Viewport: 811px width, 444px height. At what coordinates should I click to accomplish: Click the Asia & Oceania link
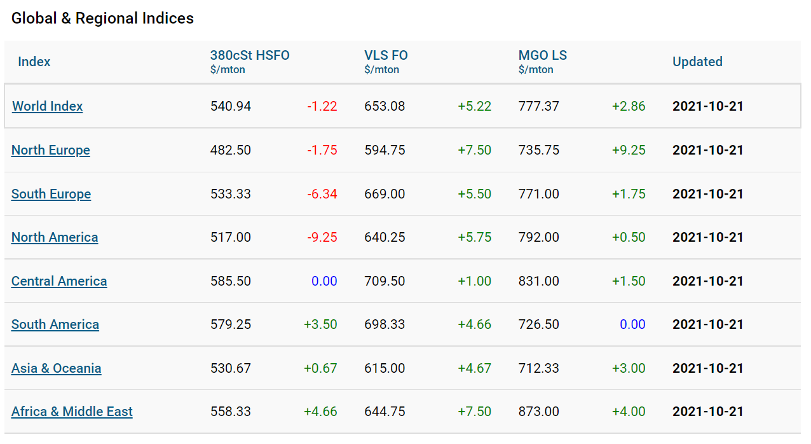57,368
